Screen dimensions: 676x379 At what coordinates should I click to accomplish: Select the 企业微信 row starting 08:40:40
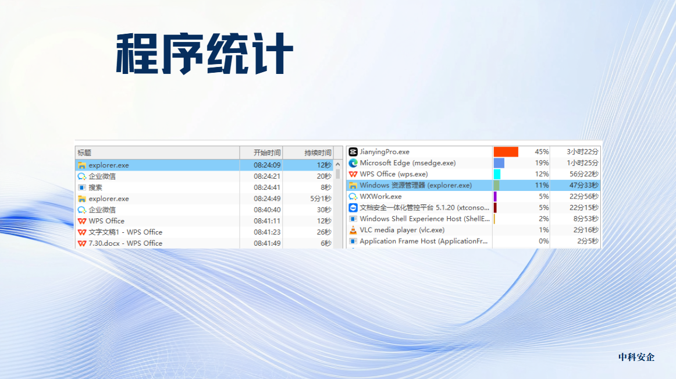(204, 210)
